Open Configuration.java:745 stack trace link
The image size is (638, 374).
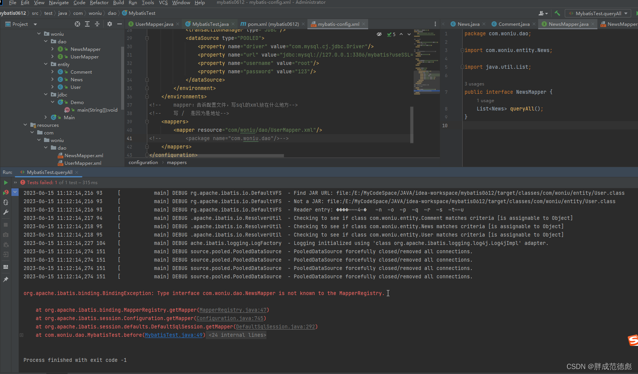[230, 318]
